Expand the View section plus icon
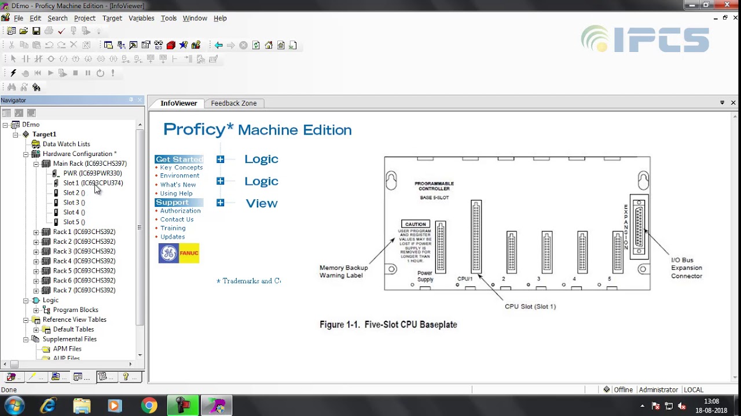Image resolution: width=741 pixels, height=416 pixels. (220, 203)
